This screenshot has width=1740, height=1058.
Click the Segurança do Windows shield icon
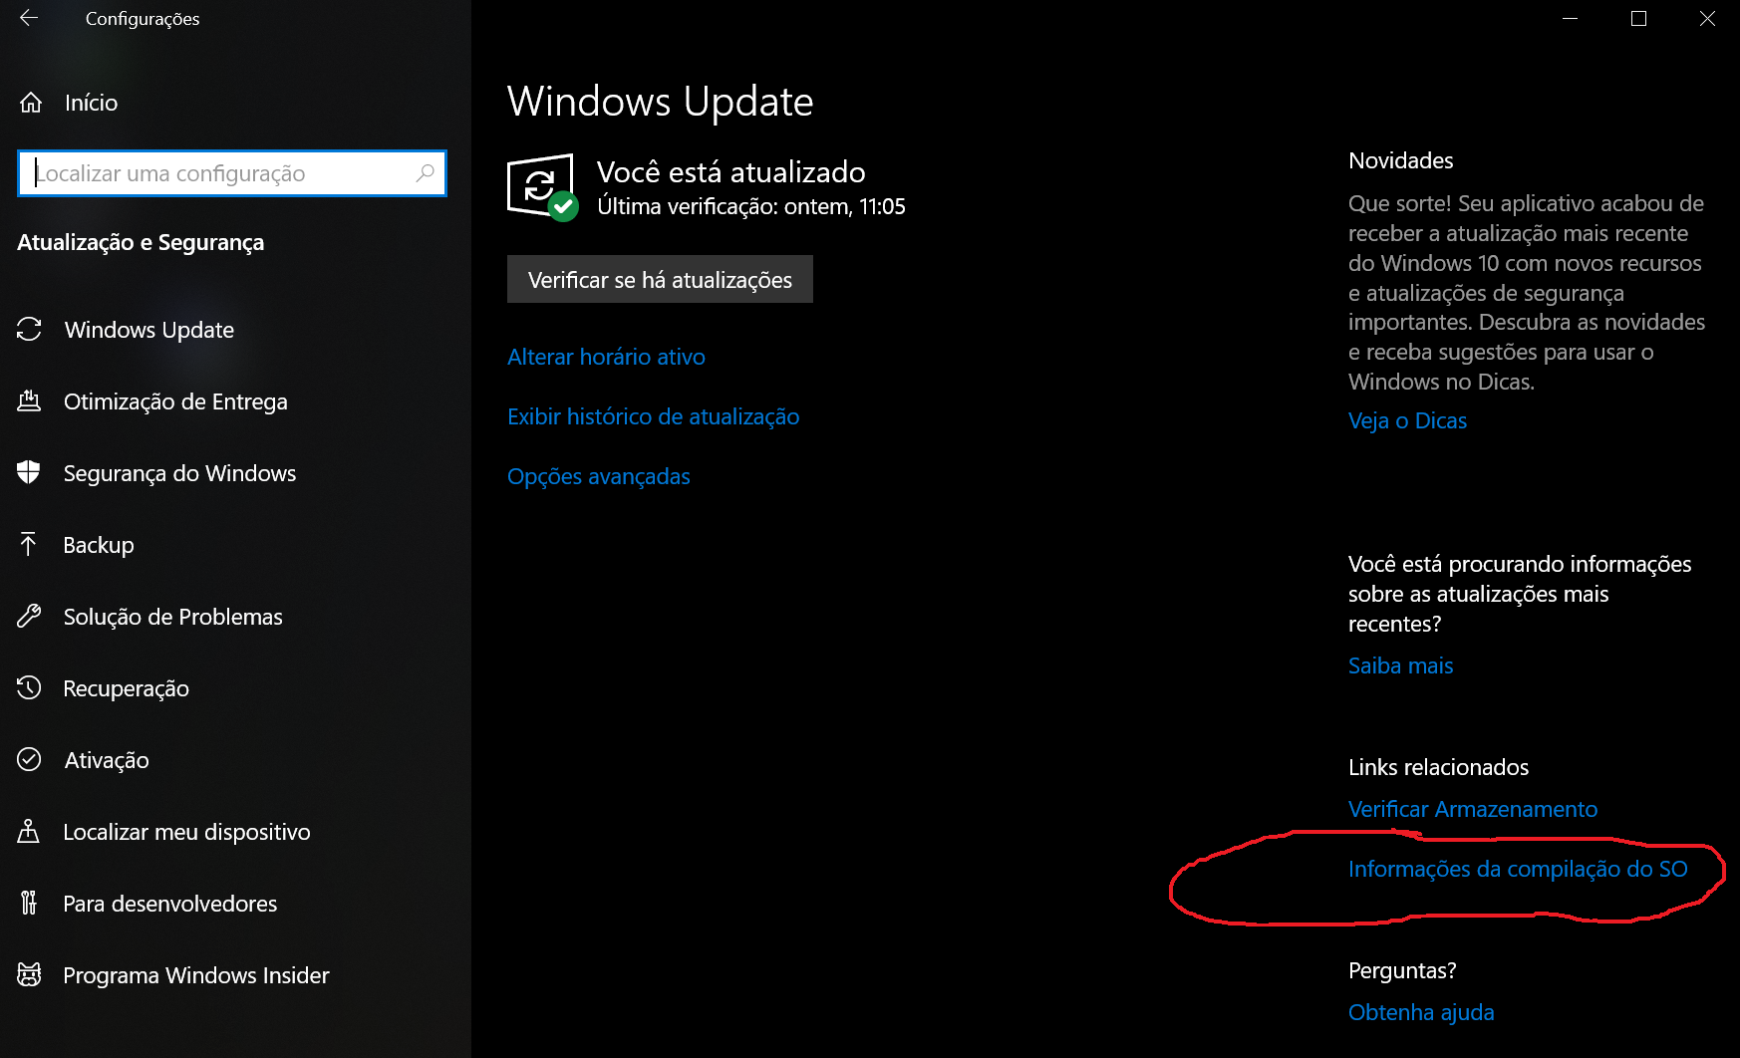[x=29, y=473]
